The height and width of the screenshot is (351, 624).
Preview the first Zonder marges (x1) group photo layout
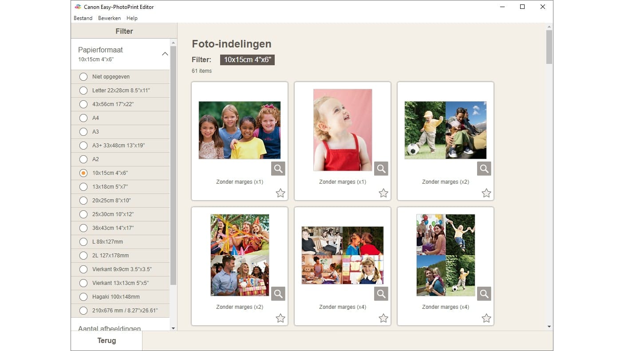pyautogui.click(x=278, y=169)
